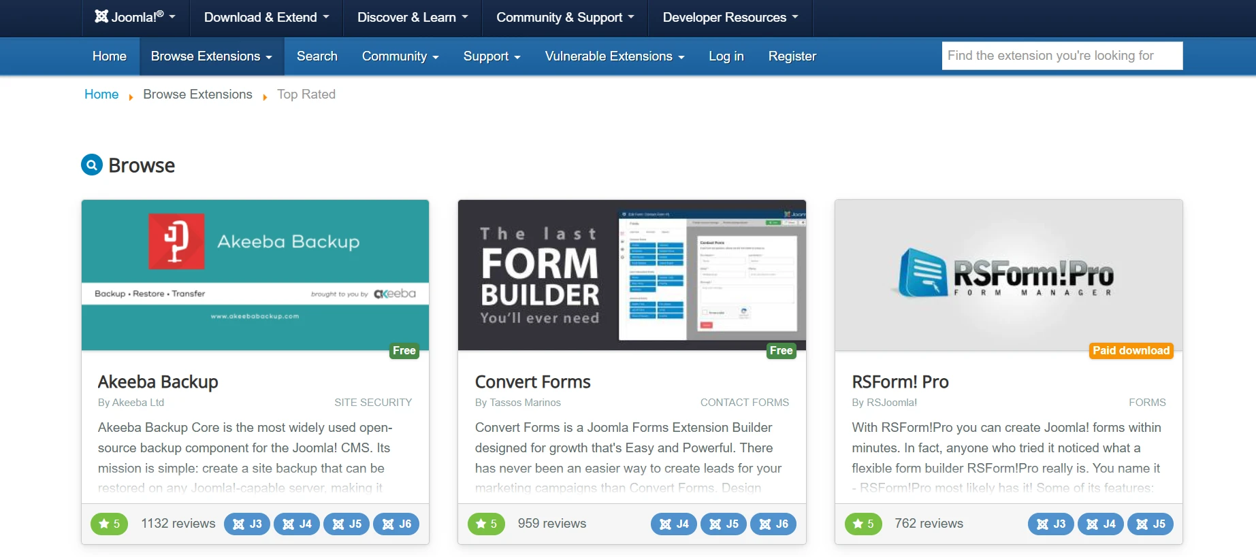Open SITE SECURITY category

tap(373, 403)
